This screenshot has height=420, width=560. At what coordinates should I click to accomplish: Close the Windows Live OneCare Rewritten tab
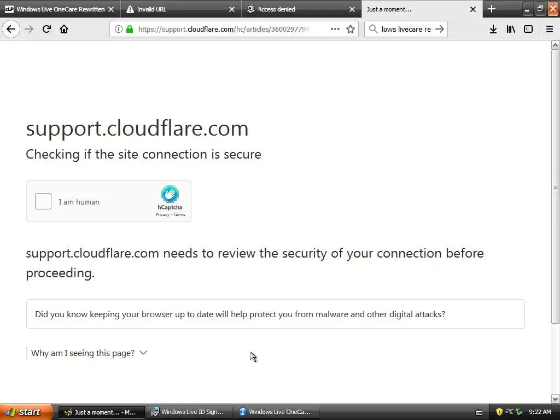point(111,9)
